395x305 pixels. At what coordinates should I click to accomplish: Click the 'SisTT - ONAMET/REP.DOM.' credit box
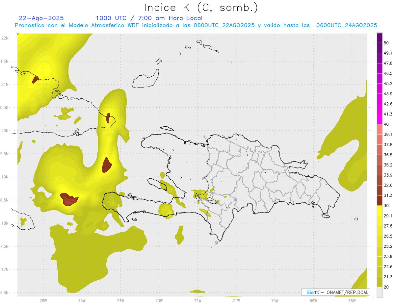pyautogui.click(x=336, y=292)
